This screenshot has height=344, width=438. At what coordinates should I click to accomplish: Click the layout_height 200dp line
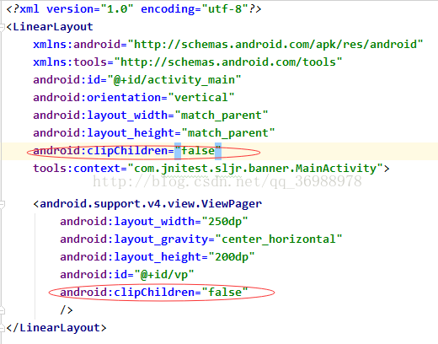pyautogui.click(x=158, y=257)
